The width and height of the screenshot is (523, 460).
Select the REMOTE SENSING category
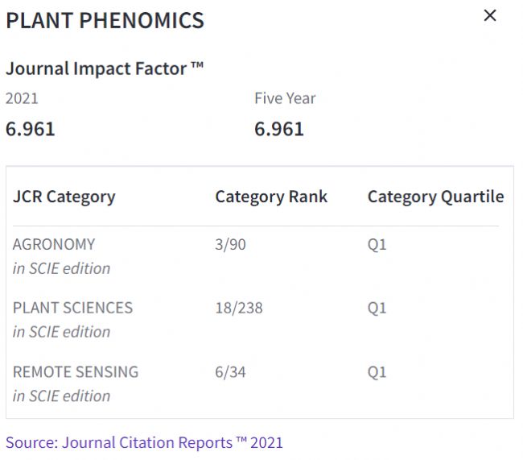click(76, 372)
